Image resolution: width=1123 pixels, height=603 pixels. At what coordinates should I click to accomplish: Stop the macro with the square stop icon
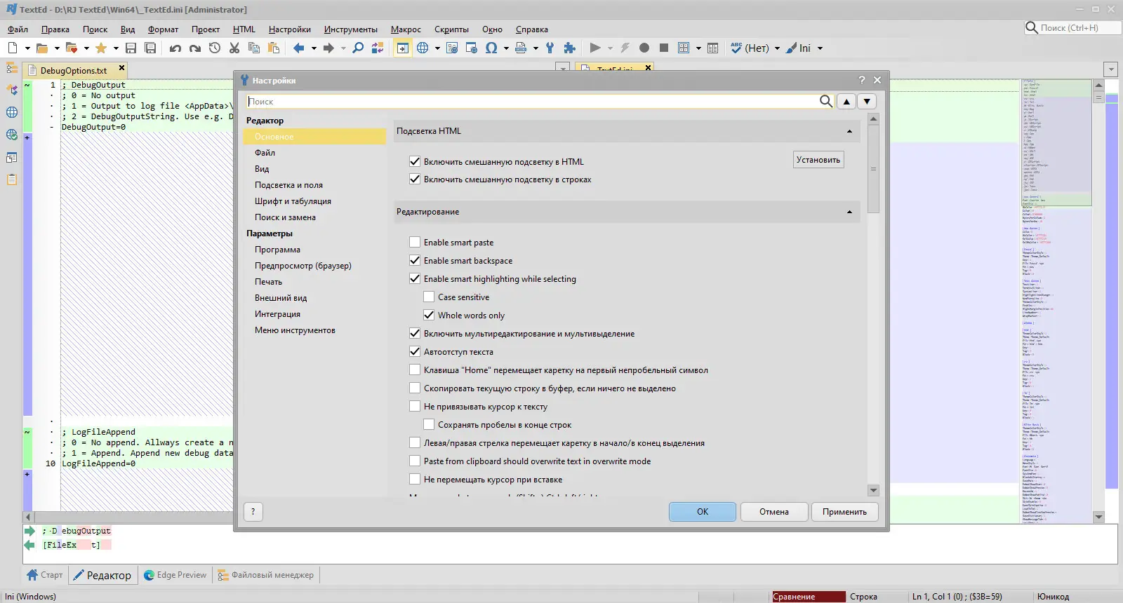coord(664,48)
